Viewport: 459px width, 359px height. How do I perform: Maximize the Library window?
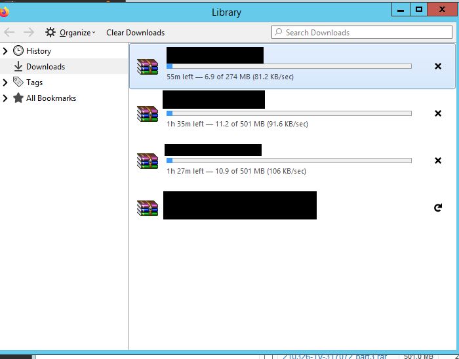(419, 9)
